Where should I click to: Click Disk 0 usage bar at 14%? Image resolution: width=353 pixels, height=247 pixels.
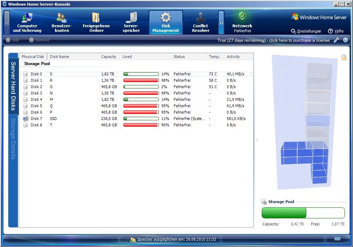tap(141, 74)
